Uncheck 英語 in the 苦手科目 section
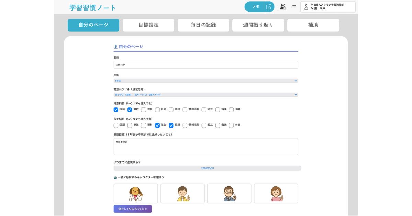Screen dimensions: 412x216 (x=171, y=125)
